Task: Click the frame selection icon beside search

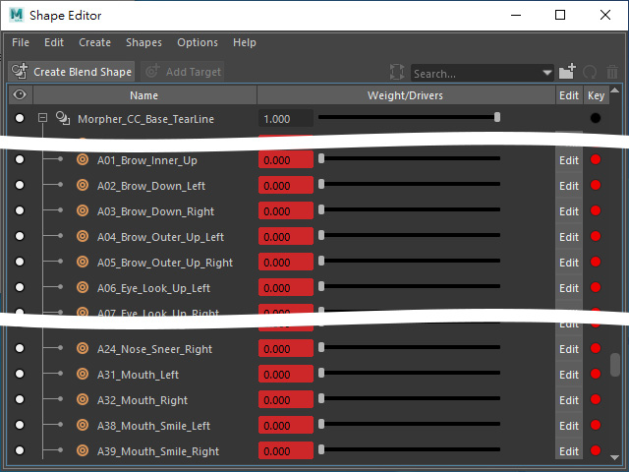Action: pos(397,72)
